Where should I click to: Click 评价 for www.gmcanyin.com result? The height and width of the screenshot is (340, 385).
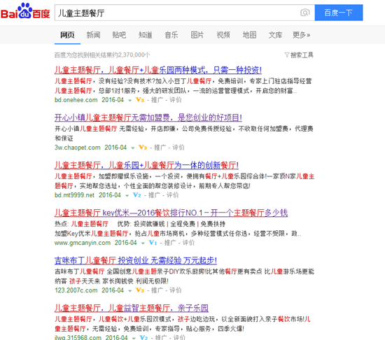pos(188,243)
